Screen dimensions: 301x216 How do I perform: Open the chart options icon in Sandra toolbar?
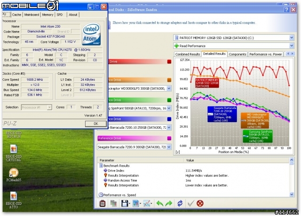pyautogui.click(x=135, y=203)
